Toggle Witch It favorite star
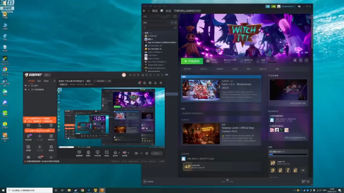Image resolution: width=344 pixels, height=193 pixels. pyautogui.click(x=306, y=60)
